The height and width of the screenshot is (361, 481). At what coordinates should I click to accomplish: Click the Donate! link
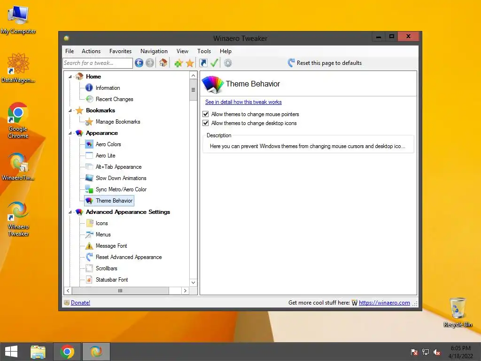80,303
